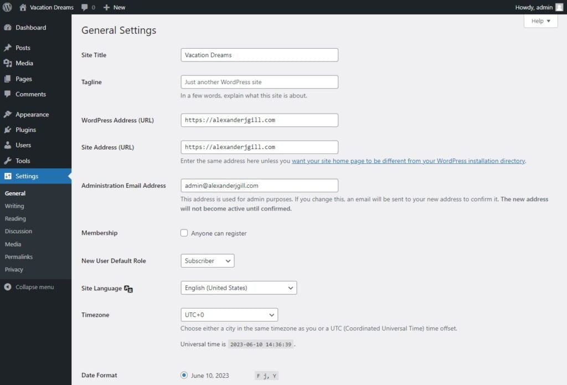
Task: Click the WordPress Address (URL) field
Action: [259, 120]
